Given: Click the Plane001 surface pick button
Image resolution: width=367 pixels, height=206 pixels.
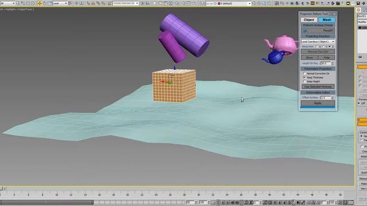Looking at the screenshot, I should click(318, 30).
